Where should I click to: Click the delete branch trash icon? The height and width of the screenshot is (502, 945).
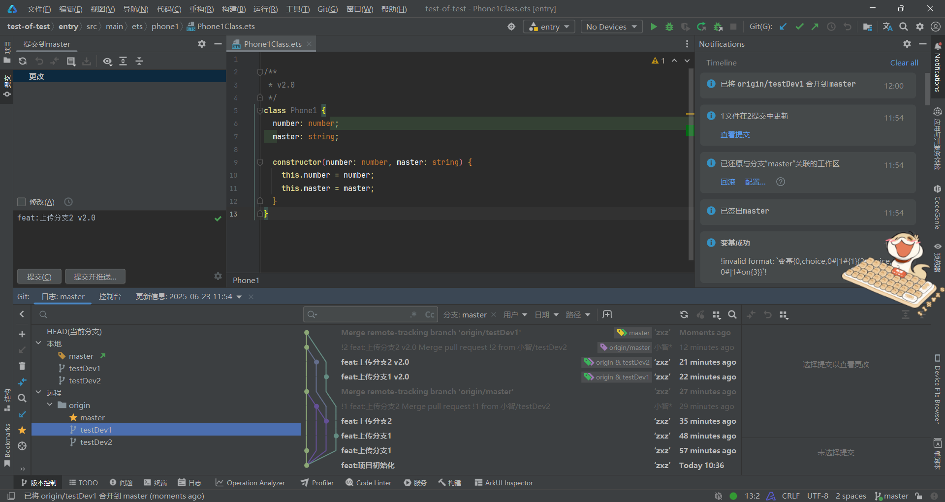(x=22, y=366)
